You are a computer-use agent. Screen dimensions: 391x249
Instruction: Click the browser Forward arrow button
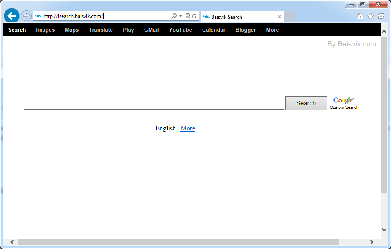(26, 16)
